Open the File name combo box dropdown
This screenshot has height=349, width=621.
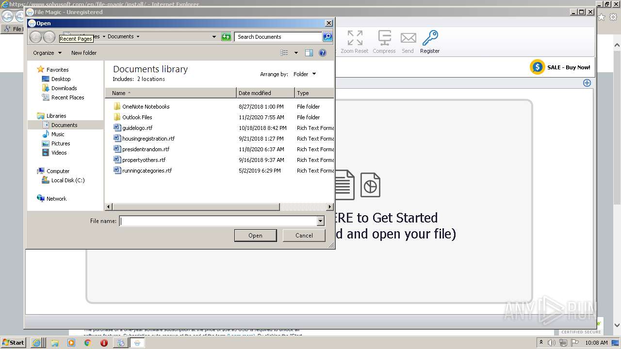point(320,221)
